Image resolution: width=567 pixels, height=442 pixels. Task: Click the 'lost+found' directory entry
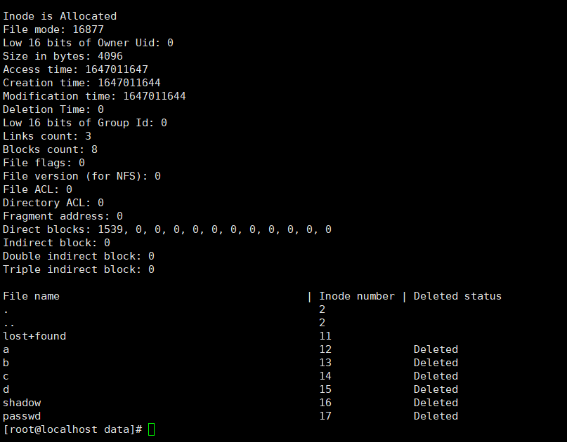(34, 336)
